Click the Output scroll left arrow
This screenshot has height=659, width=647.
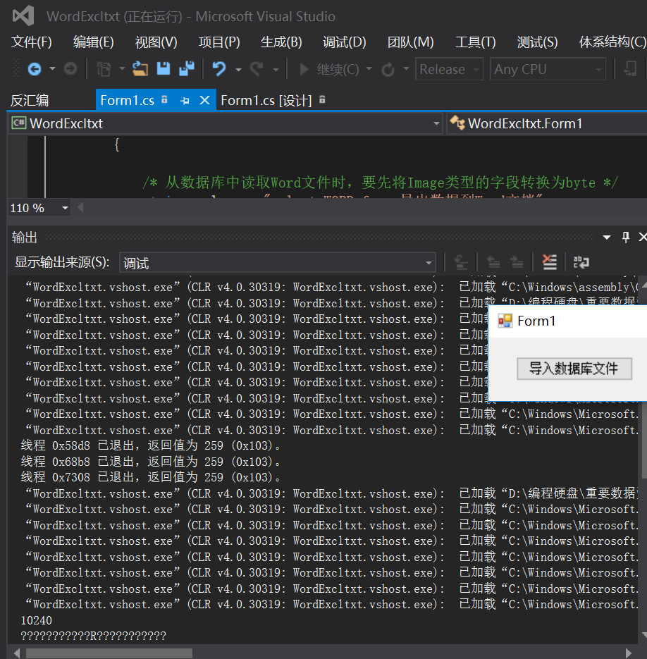point(17,653)
